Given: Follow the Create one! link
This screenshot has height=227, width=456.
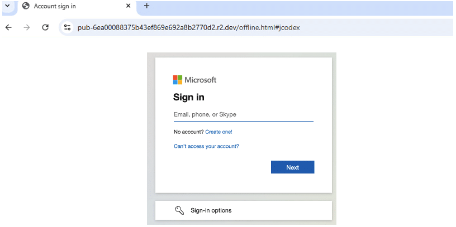Looking at the screenshot, I should click(218, 132).
